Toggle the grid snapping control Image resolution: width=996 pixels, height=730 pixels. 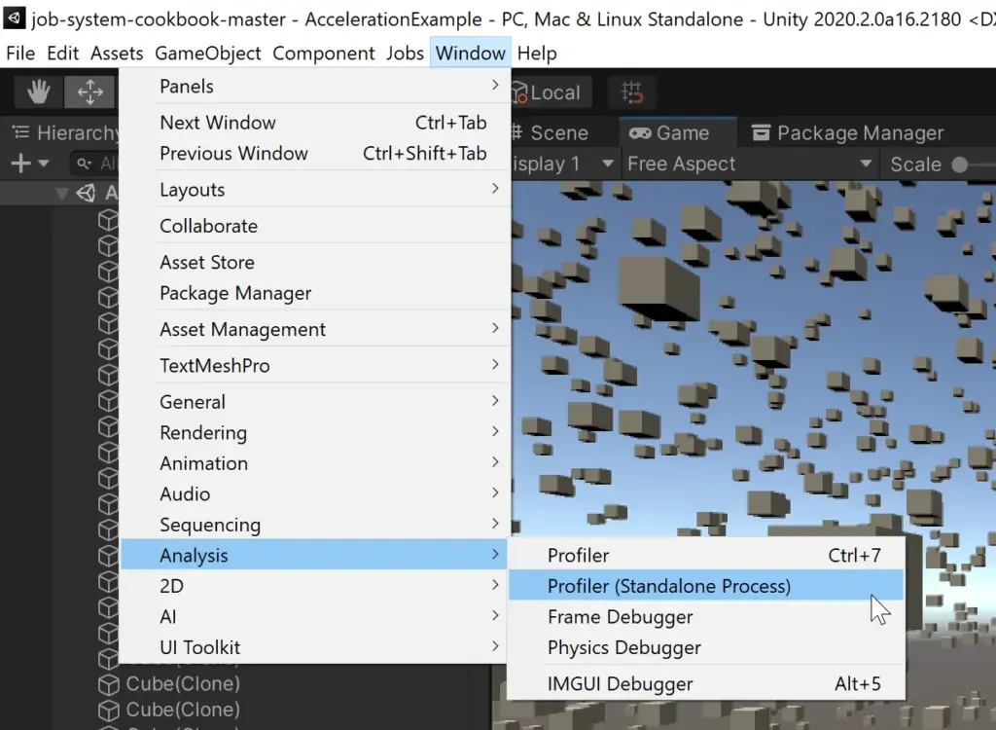click(631, 92)
